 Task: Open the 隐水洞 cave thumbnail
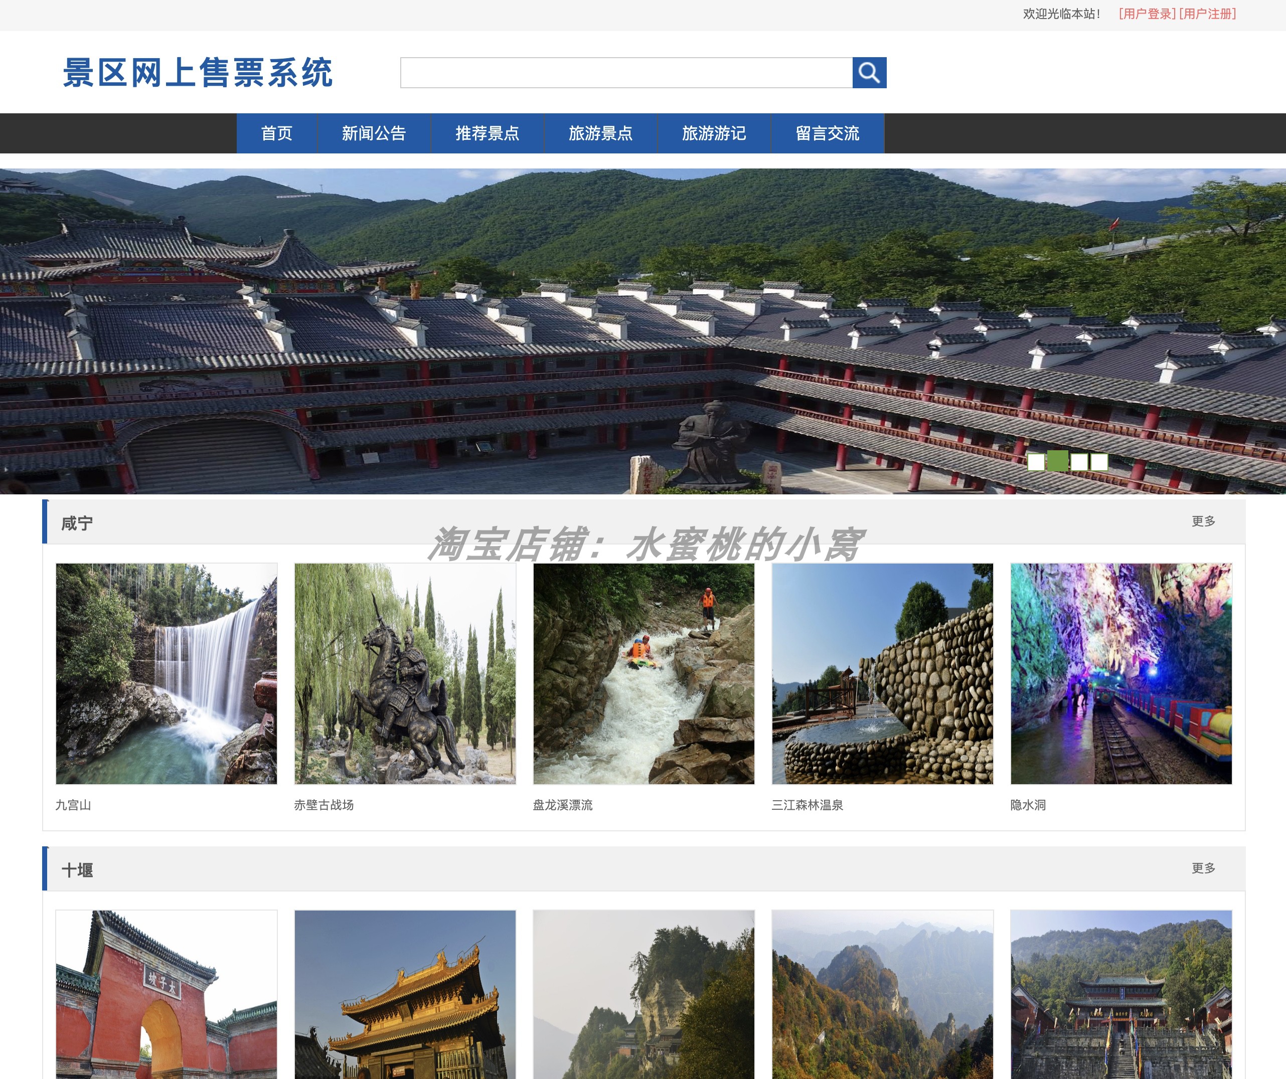(x=1121, y=674)
